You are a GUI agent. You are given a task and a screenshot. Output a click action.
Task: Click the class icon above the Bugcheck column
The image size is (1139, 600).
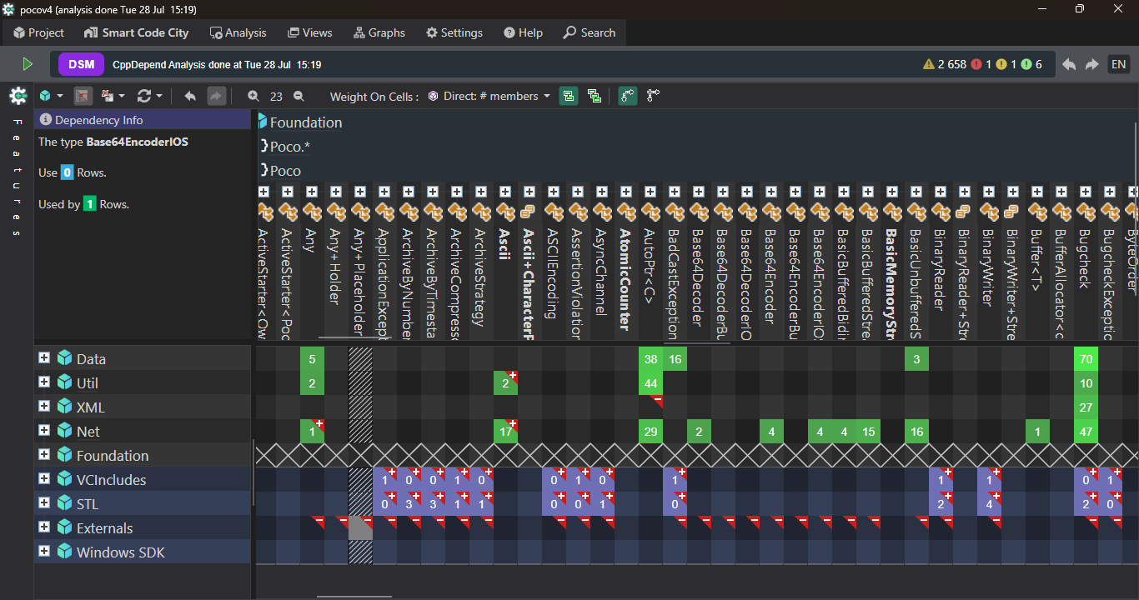1086,212
